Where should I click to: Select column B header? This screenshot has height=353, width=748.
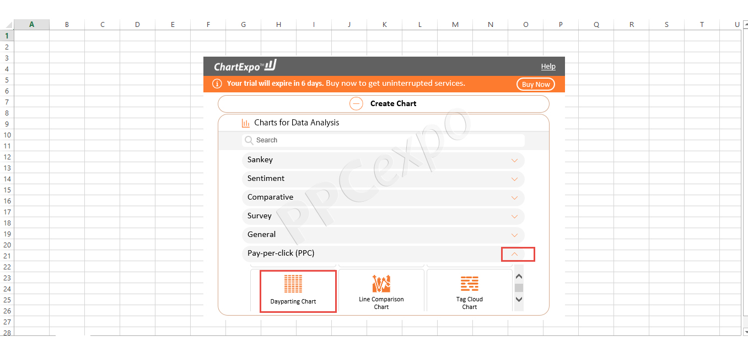click(67, 25)
